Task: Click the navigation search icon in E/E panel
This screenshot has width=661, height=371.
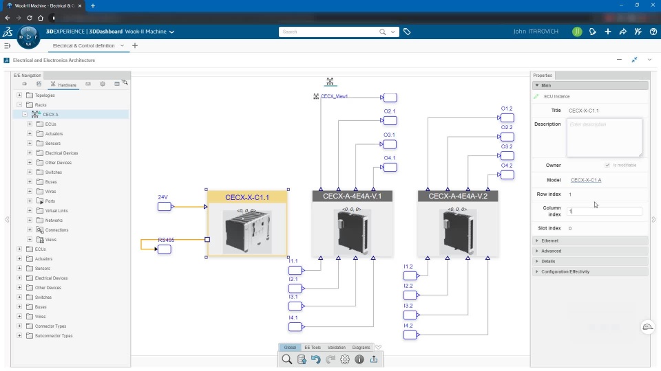Action: click(125, 82)
